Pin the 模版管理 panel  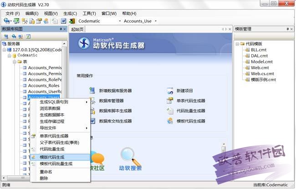[x=288, y=29]
